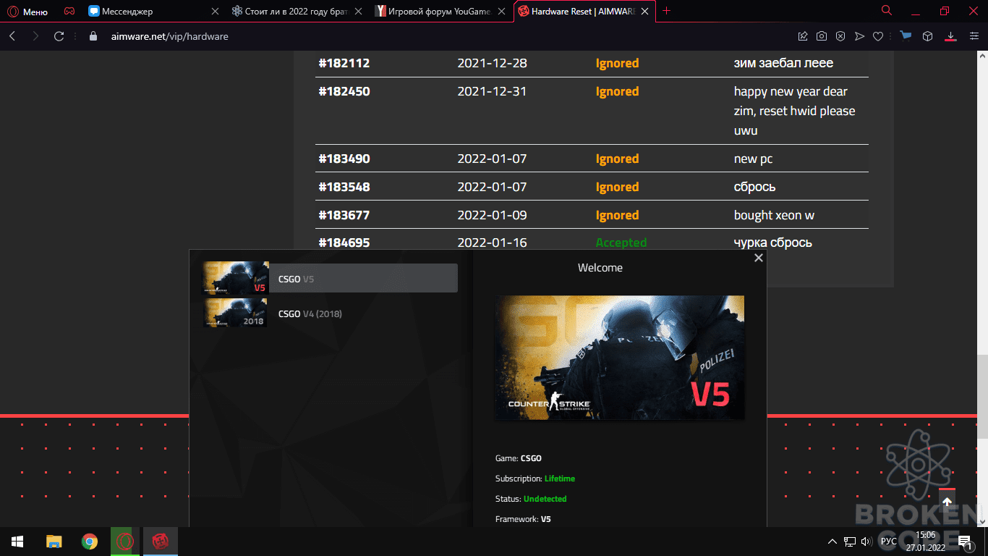Click request number #182112
988x556 pixels.
[x=344, y=63]
